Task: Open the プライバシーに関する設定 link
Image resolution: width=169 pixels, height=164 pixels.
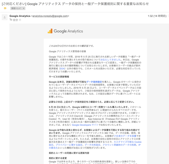Action: click(69, 145)
